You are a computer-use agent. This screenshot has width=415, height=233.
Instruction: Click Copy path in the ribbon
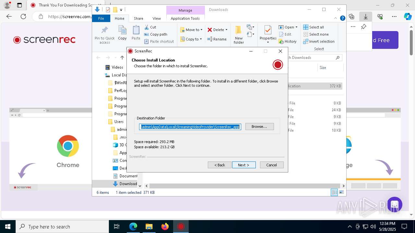click(x=156, y=34)
